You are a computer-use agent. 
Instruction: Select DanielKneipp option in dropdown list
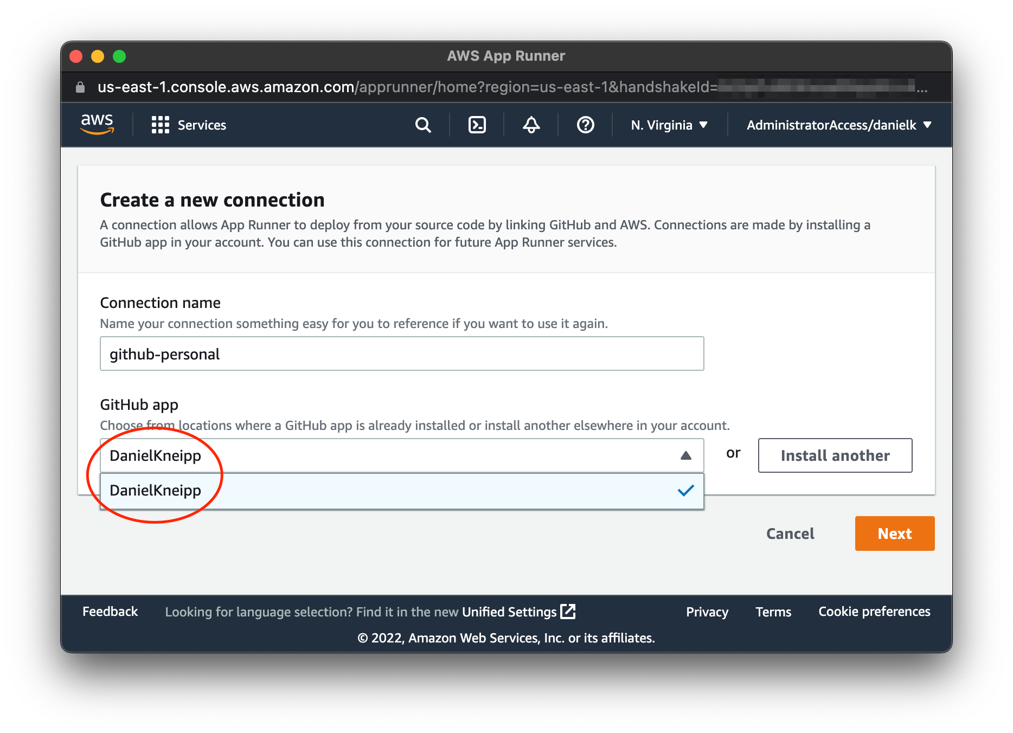pos(402,491)
